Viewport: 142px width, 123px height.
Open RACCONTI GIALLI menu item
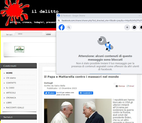click(15, 108)
